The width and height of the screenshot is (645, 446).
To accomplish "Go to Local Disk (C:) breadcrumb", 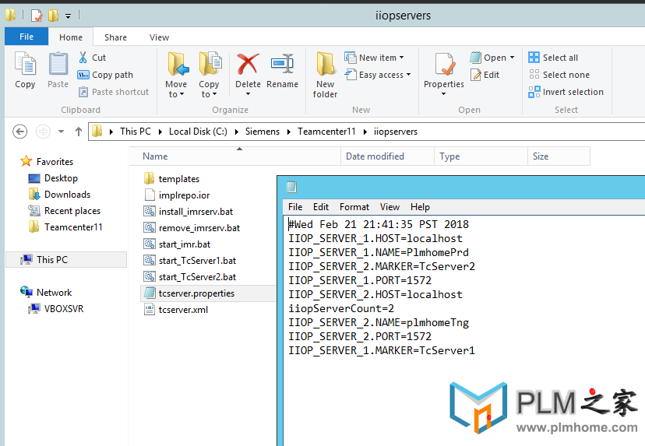I will point(198,132).
